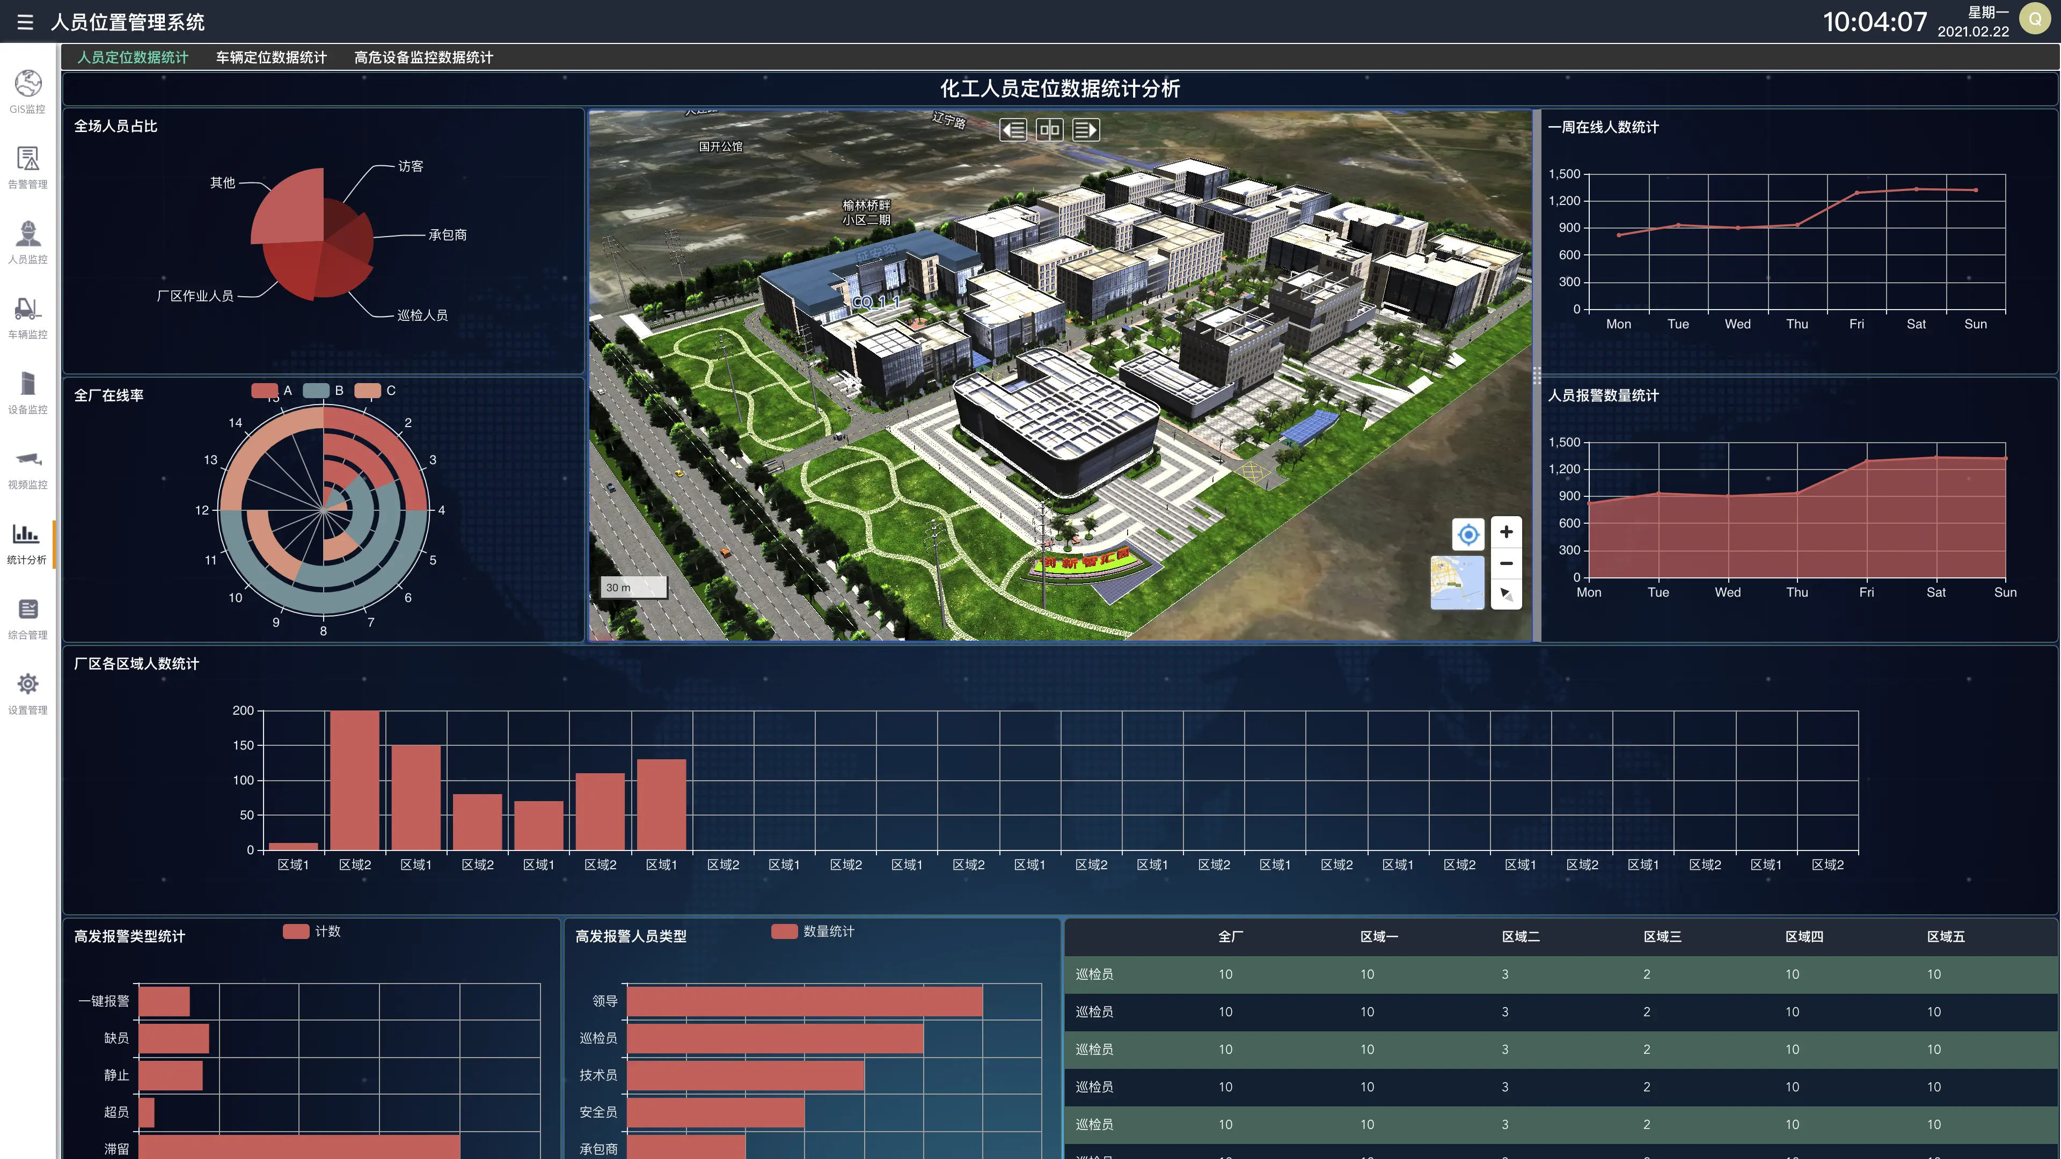Click the 区域一 table column header
Viewport: 2061px width, 1159px height.
pos(1378,937)
